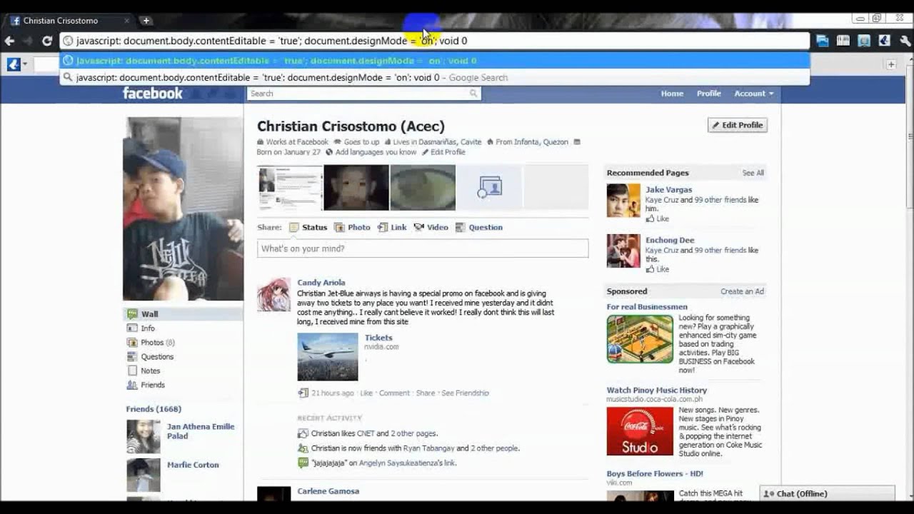Click the Questions icon in sidebar

132,357
